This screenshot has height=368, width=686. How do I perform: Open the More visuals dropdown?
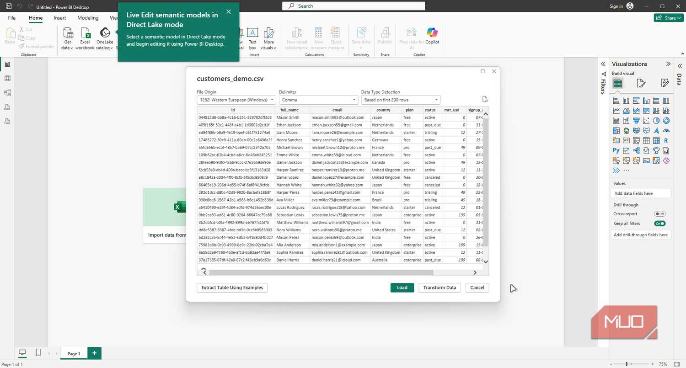268,38
